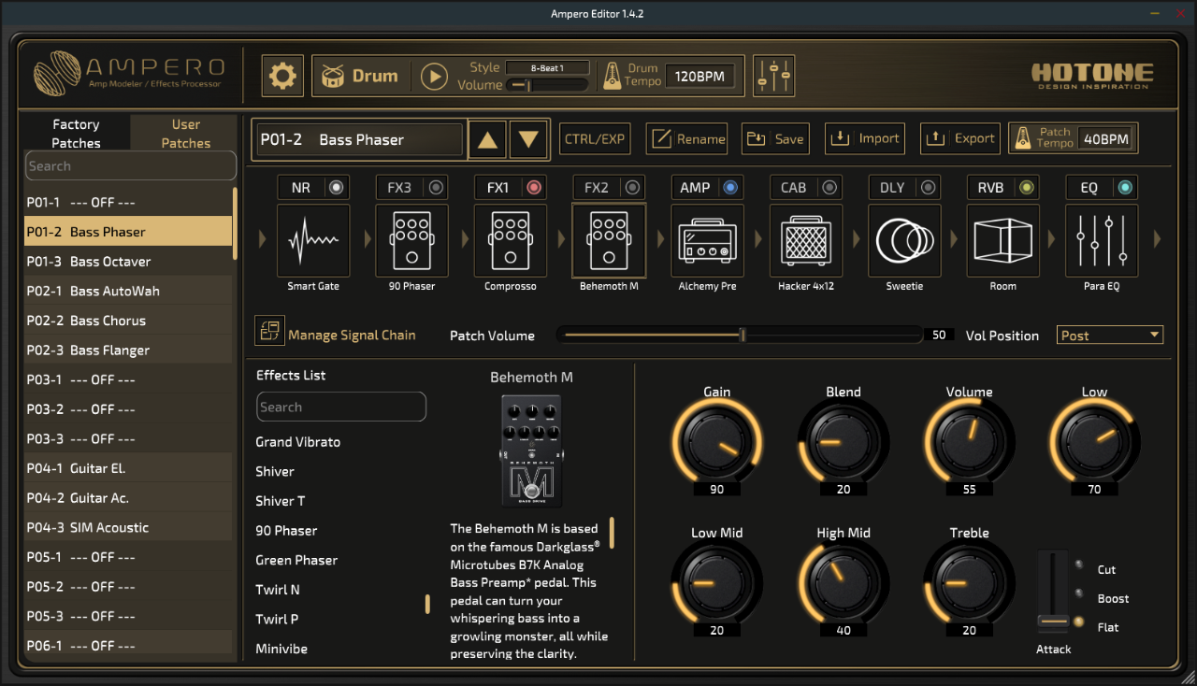Click the Manage Signal Chain icon
This screenshot has height=686, width=1197.
click(269, 331)
